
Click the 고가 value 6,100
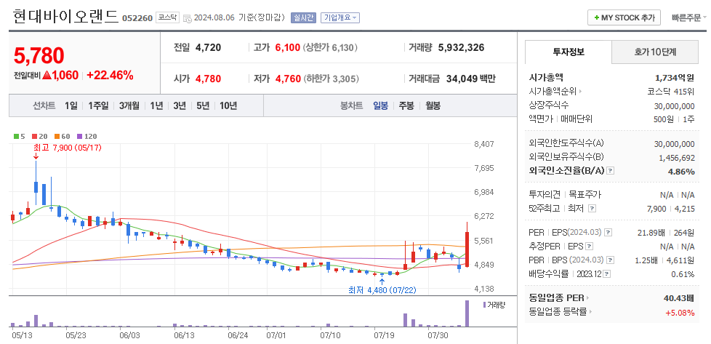pyautogui.click(x=287, y=47)
